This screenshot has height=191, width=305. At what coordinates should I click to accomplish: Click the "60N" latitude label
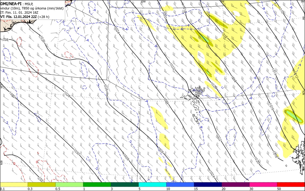(1, 162)
